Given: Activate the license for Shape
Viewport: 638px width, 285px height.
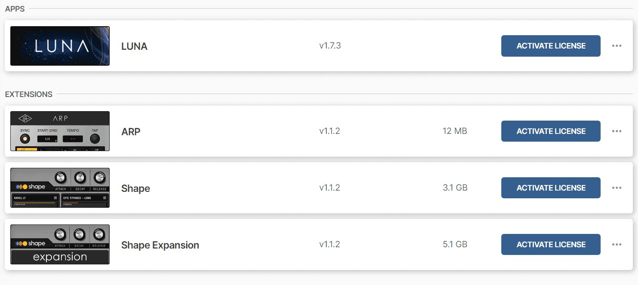Looking at the screenshot, I should [x=551, y=188].
